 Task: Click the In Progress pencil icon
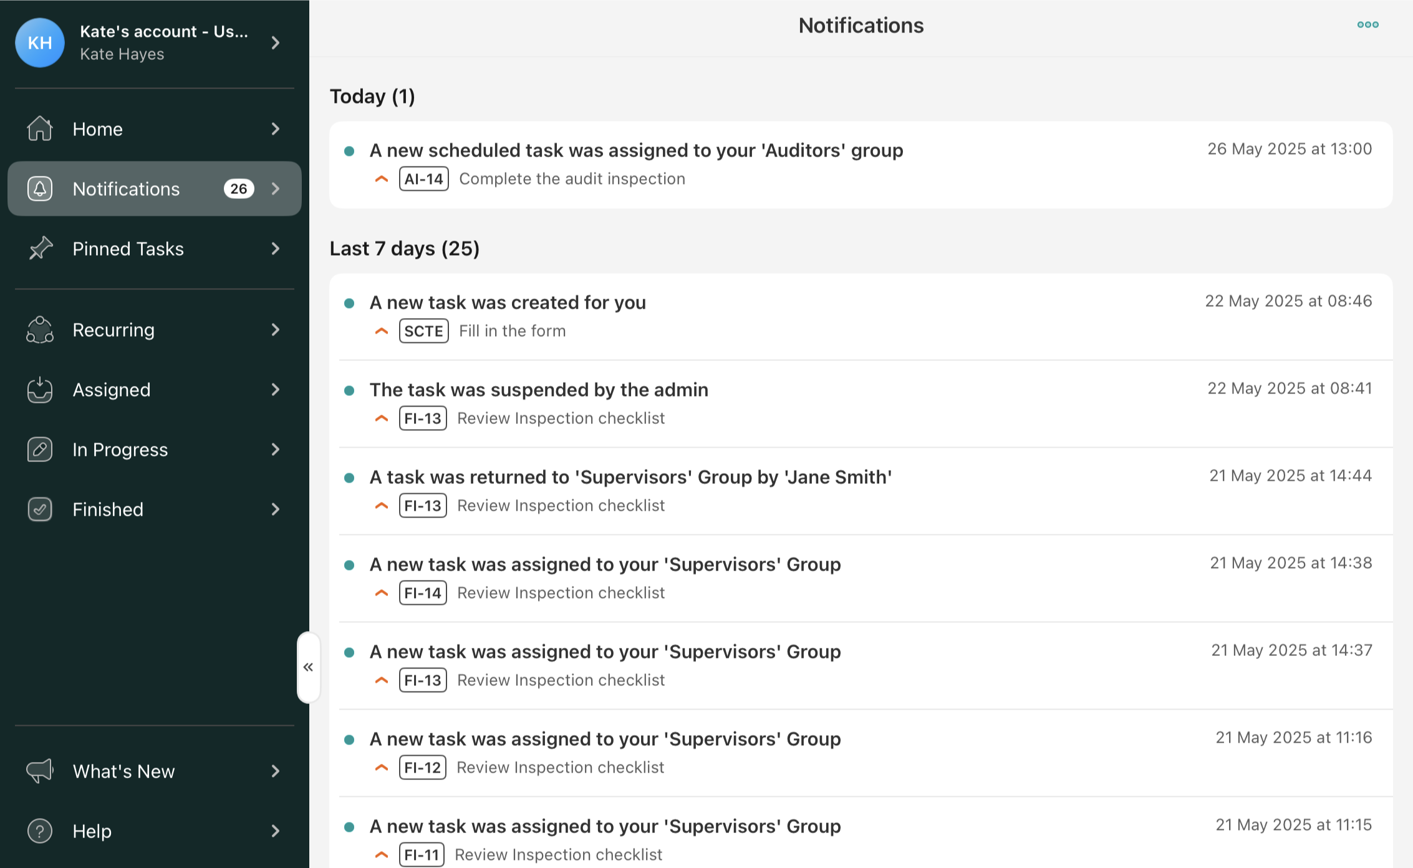[40, 450]
